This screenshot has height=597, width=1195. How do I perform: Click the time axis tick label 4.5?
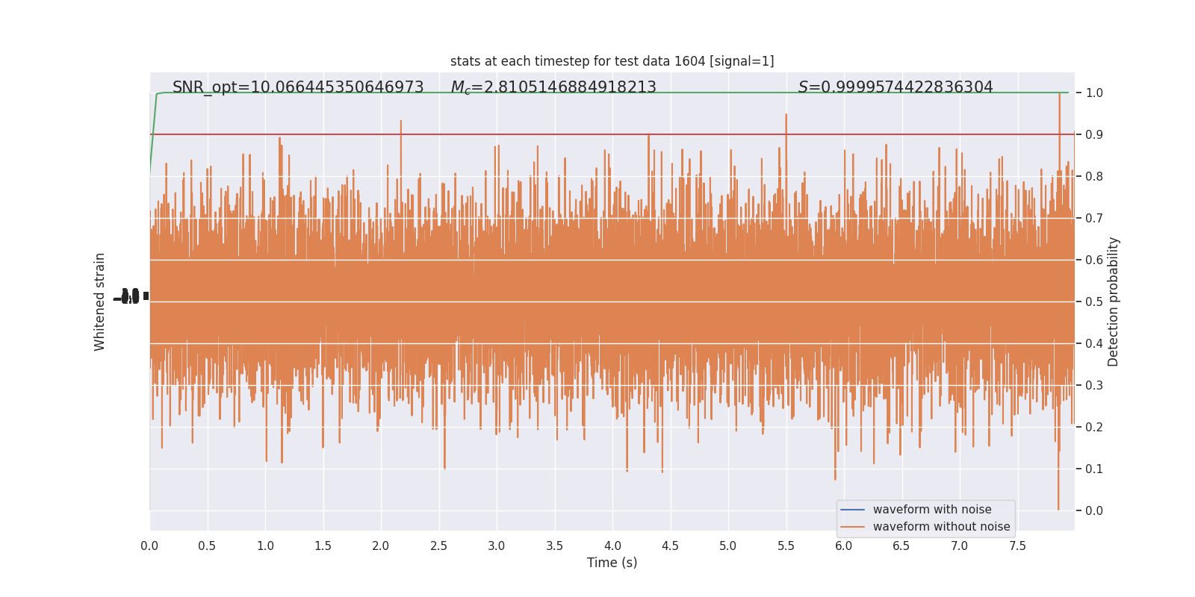pyautogui.click(x=671, y=546)
